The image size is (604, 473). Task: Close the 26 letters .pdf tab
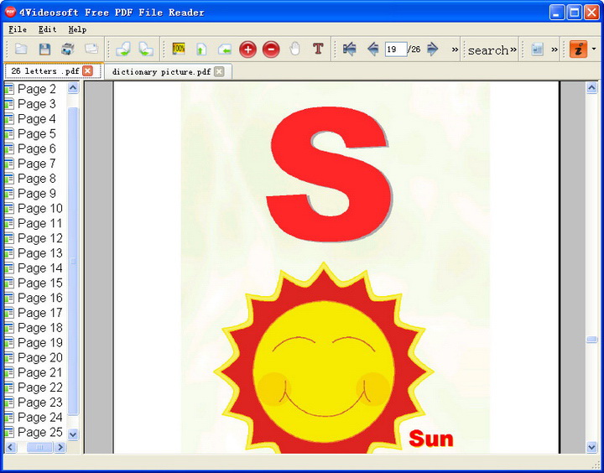click(87, 71)
